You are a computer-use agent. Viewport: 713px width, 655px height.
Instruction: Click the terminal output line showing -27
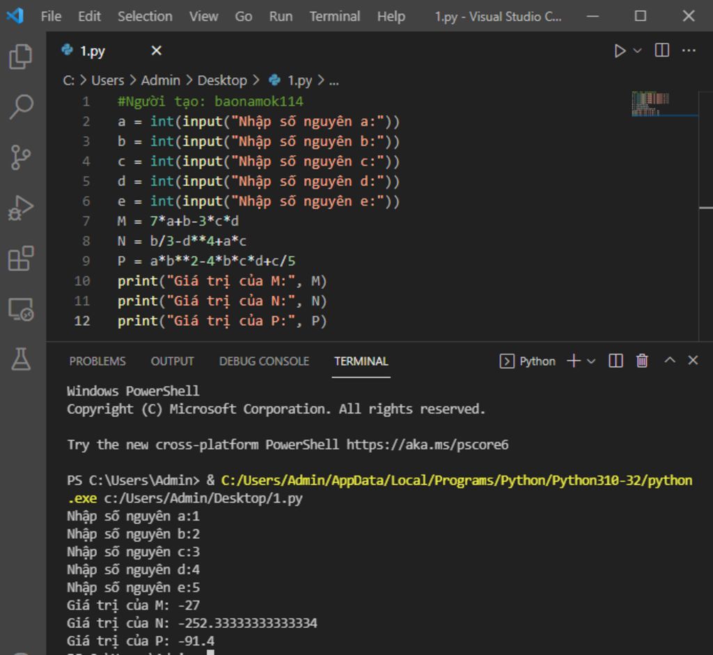click(133, 605)
